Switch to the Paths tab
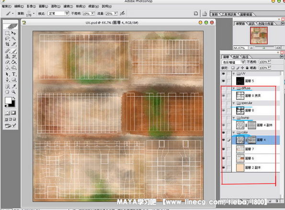This screenshot has height=210, width=285. click(x=245, y=57)
